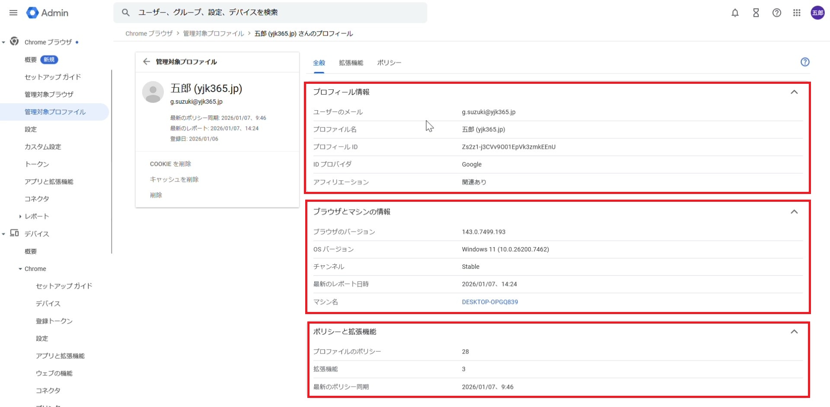Open 管理対象ブラウザ in the sidebar
The width and height of the screenshot is (830, 407).
pos(49,94)
